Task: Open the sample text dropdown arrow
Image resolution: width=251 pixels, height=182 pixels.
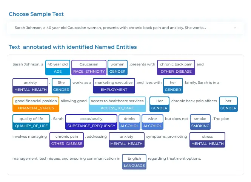Action: click(x=235, y=28)
